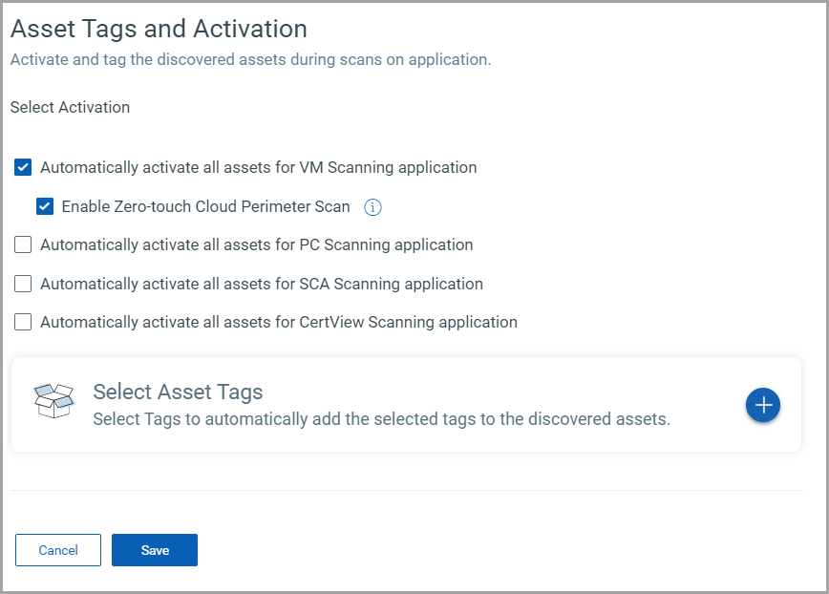Image resolution: width=829 pixels, height=594 pixels.
Task: Click the Select Tags description text in the card
Action: click(381, 419)
